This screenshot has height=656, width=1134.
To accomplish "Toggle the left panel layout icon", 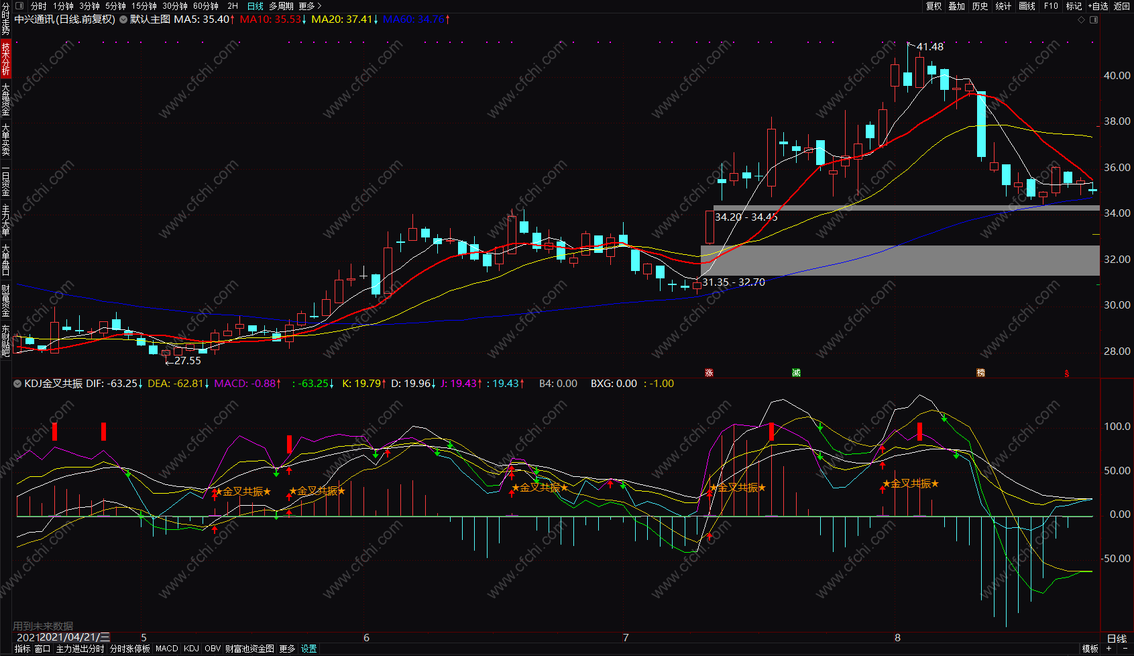I will point(19,6).
